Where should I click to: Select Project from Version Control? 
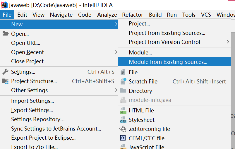click(174, 42)
